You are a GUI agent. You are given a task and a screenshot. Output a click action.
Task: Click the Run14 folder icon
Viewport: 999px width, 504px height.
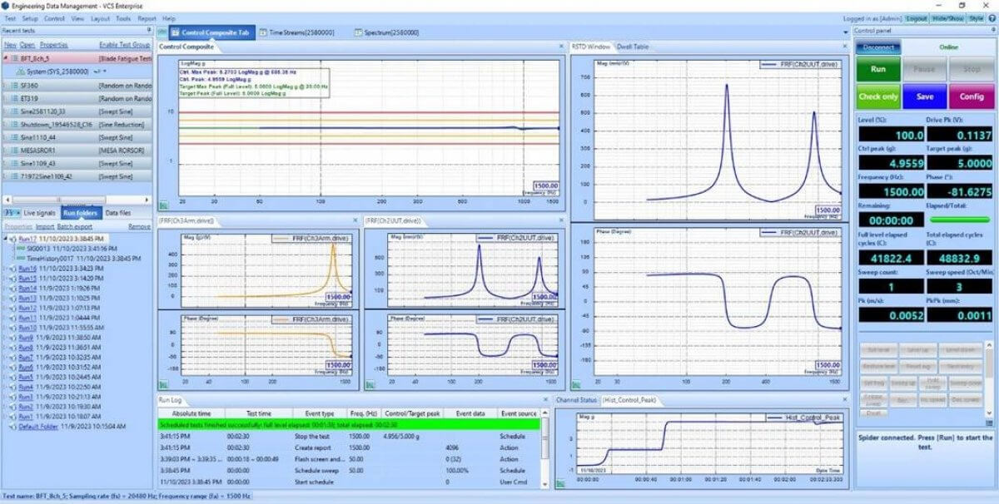[13, 289]
